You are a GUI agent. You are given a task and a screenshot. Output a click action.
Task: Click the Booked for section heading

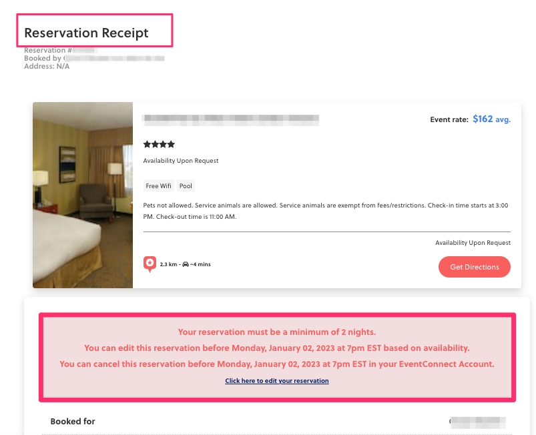click(73, 422)
